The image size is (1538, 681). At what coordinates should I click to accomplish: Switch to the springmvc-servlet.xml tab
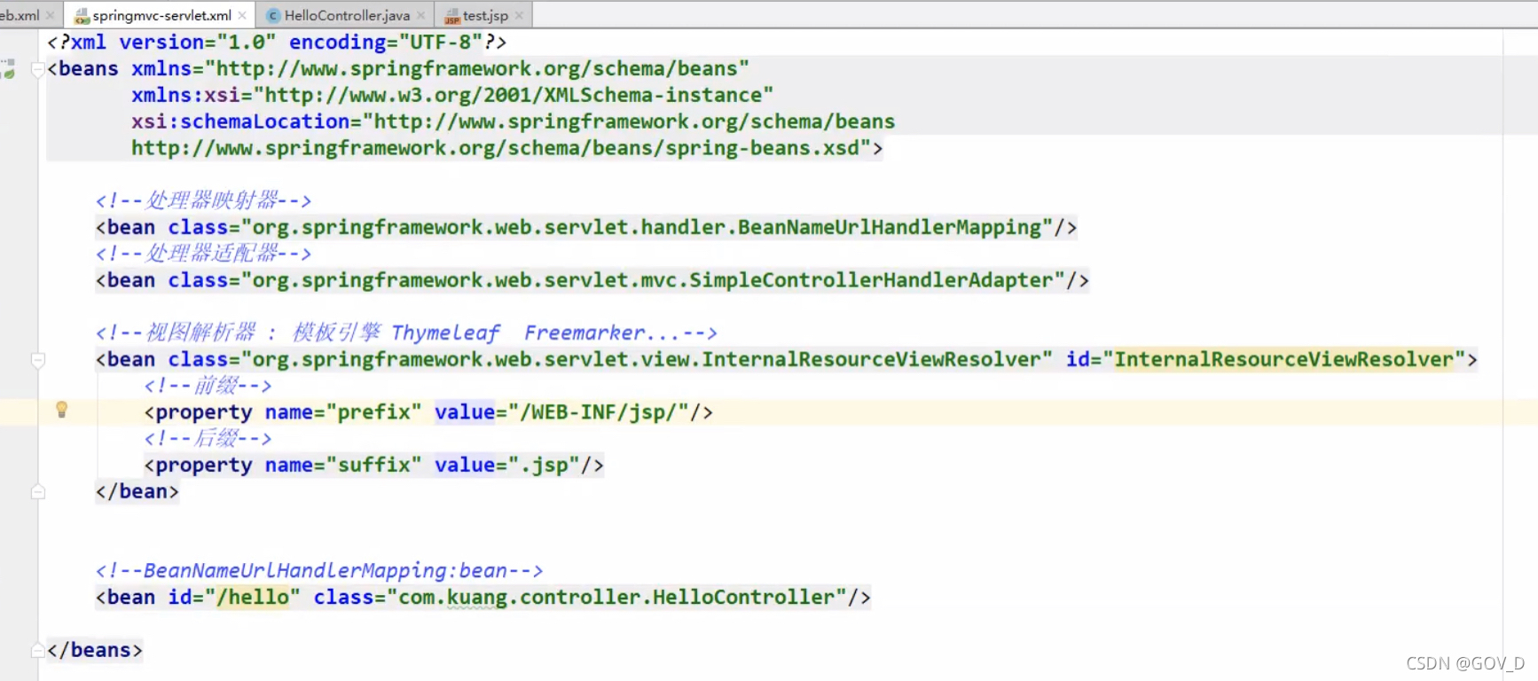pos(161,15)
